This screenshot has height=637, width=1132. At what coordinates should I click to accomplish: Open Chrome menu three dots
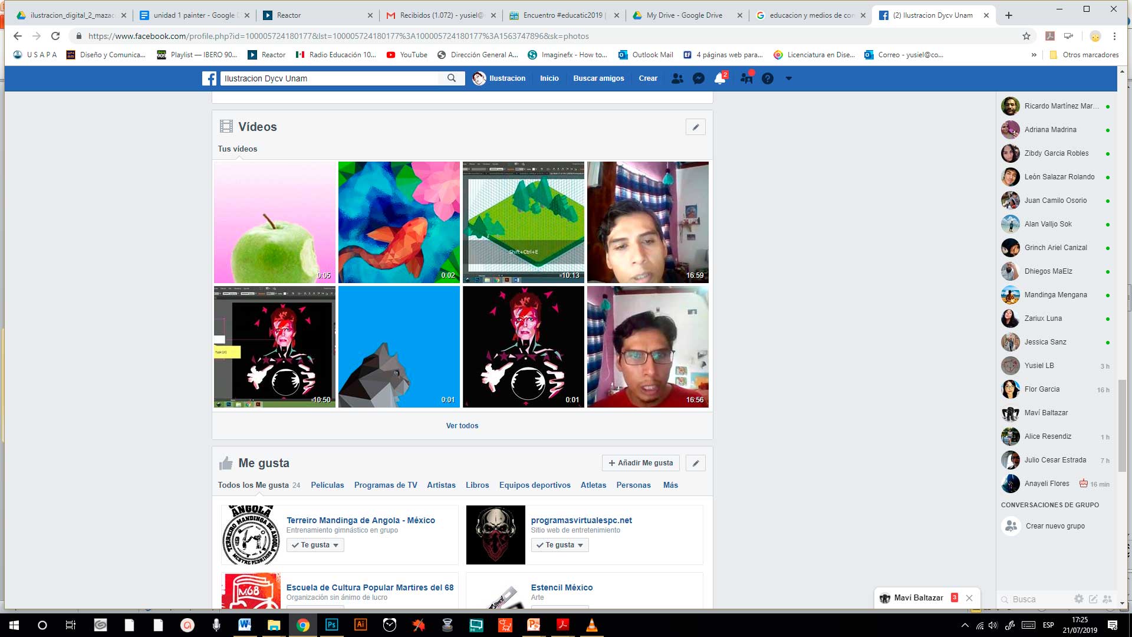[x=1114, y=36]
